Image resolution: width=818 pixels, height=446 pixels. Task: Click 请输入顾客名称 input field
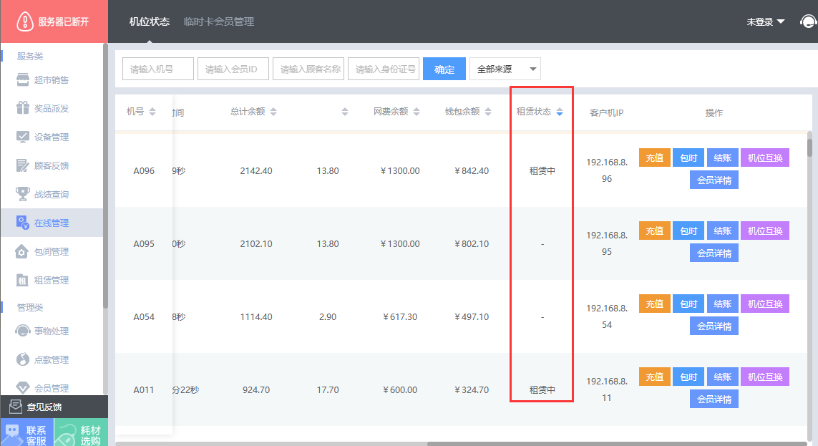pyautogui.click(x=308, y=69)
